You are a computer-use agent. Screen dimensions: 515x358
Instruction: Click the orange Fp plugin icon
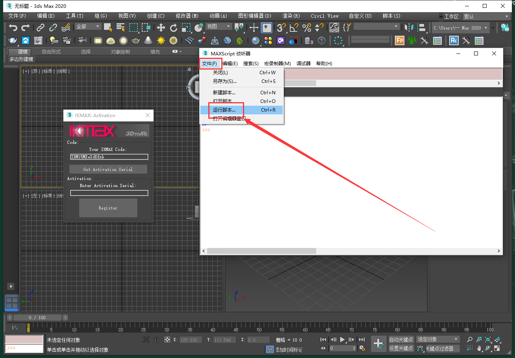click(400, 40)
